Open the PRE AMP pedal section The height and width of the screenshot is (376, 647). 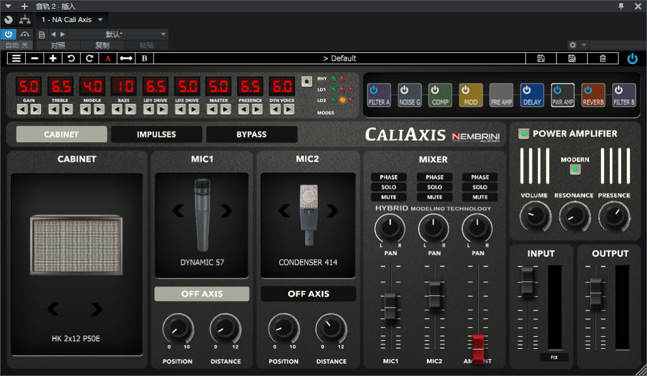coord(501,95)
